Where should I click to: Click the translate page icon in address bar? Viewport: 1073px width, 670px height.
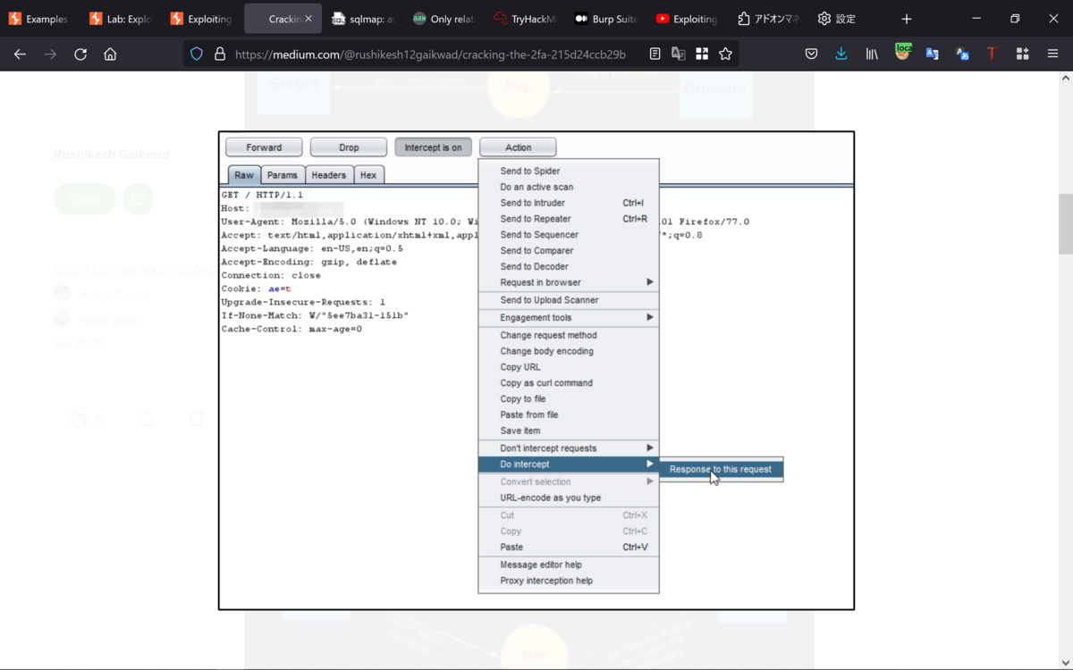679,54
